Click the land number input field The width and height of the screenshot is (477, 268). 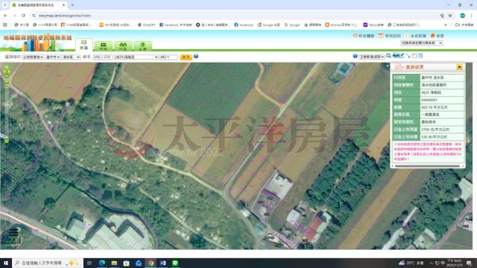tap(168, 57)
